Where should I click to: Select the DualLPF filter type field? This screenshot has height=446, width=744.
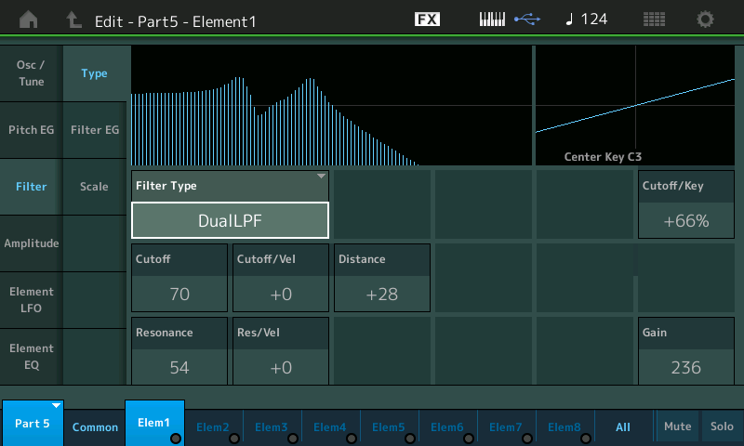coord(230,221)
